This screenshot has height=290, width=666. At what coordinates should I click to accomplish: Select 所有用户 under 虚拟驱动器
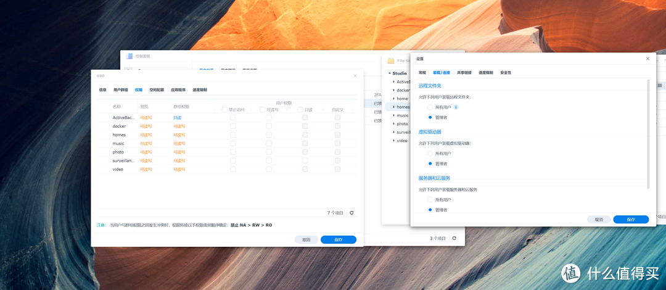(430, 154)
